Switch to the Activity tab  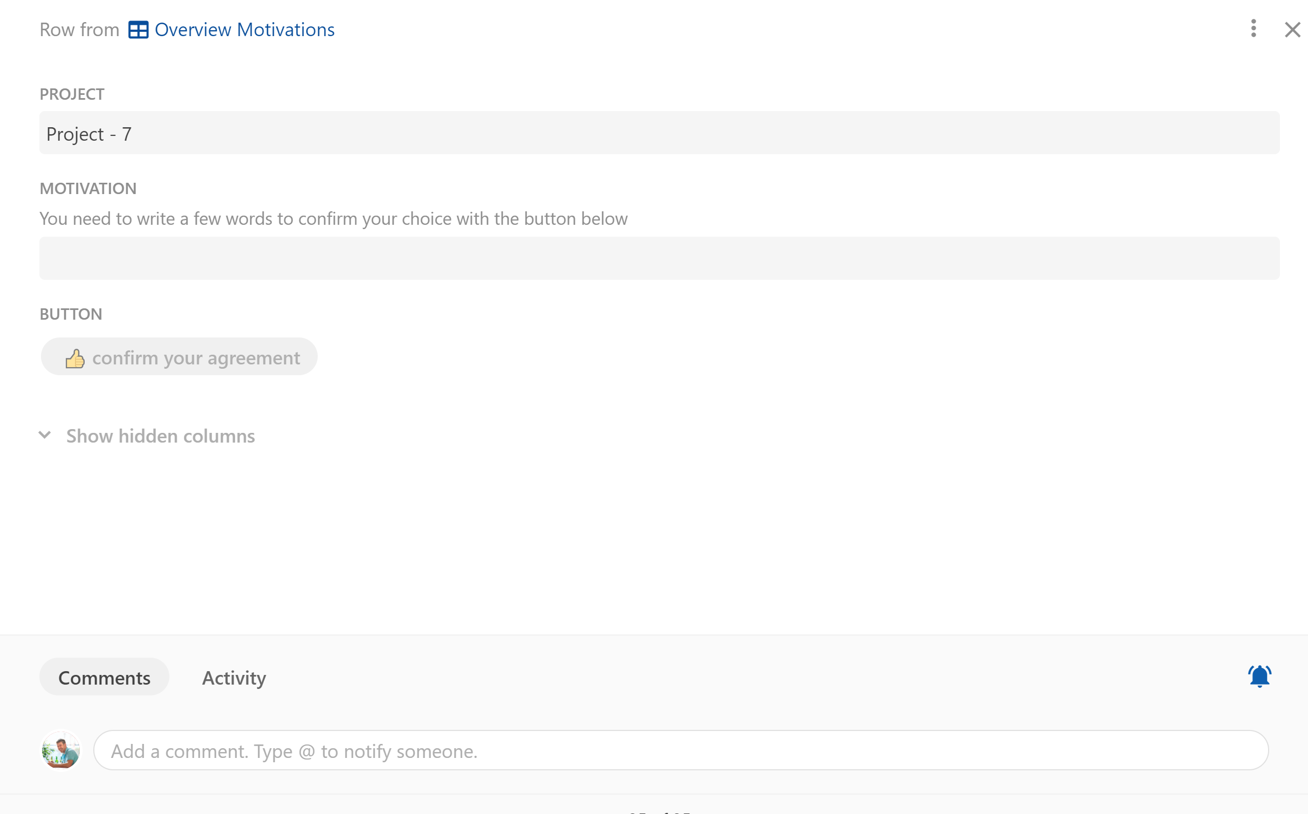[x=234, y=678]
